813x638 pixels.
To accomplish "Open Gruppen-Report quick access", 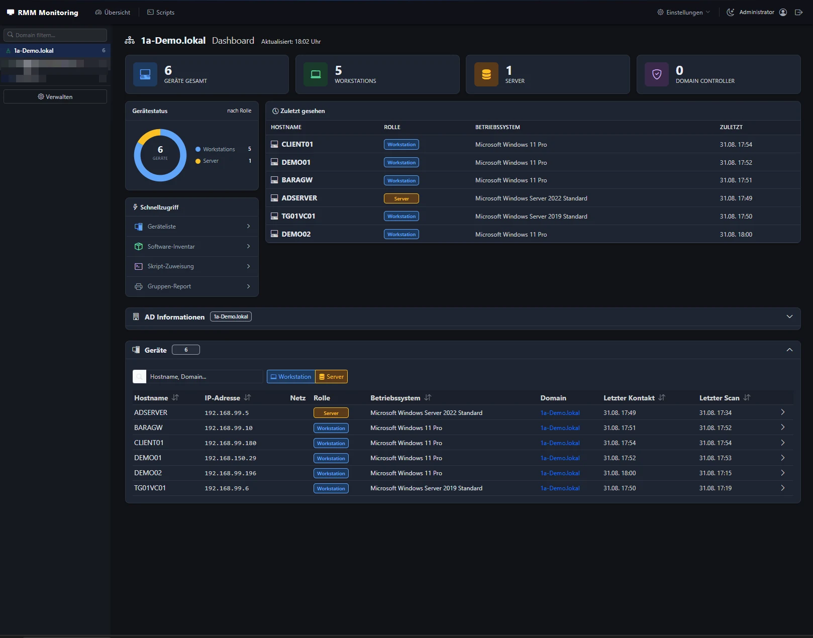I will (192, 287).
